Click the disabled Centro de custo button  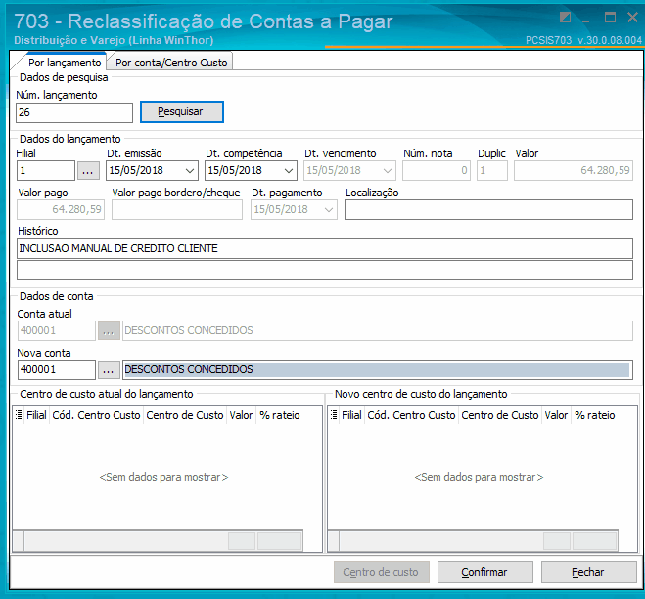[x=382, y=572]
